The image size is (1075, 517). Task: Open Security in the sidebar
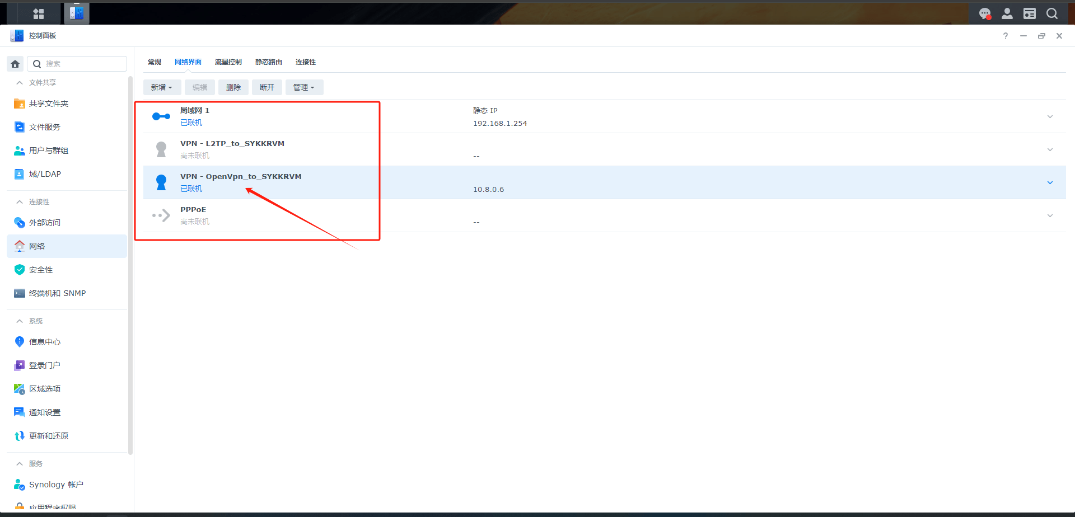pyautogui.click(x=41, y=270)
